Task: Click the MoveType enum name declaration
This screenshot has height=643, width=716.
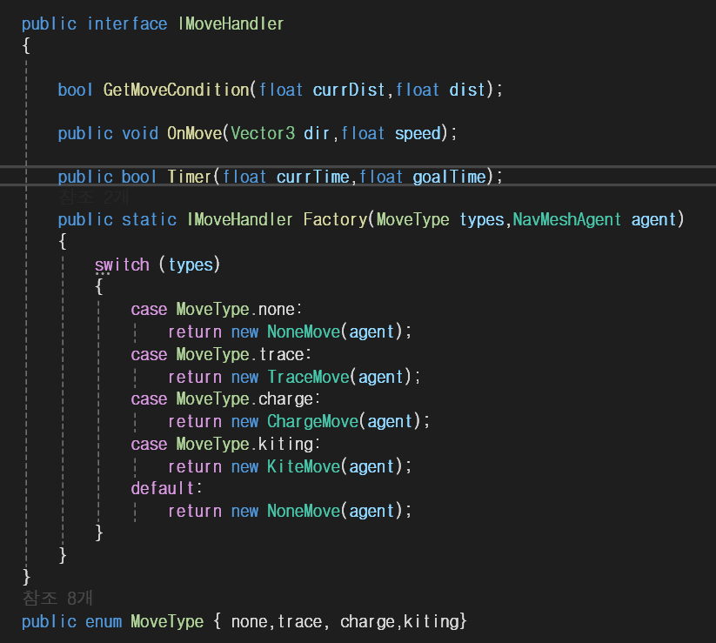Action: click(167, 621)
